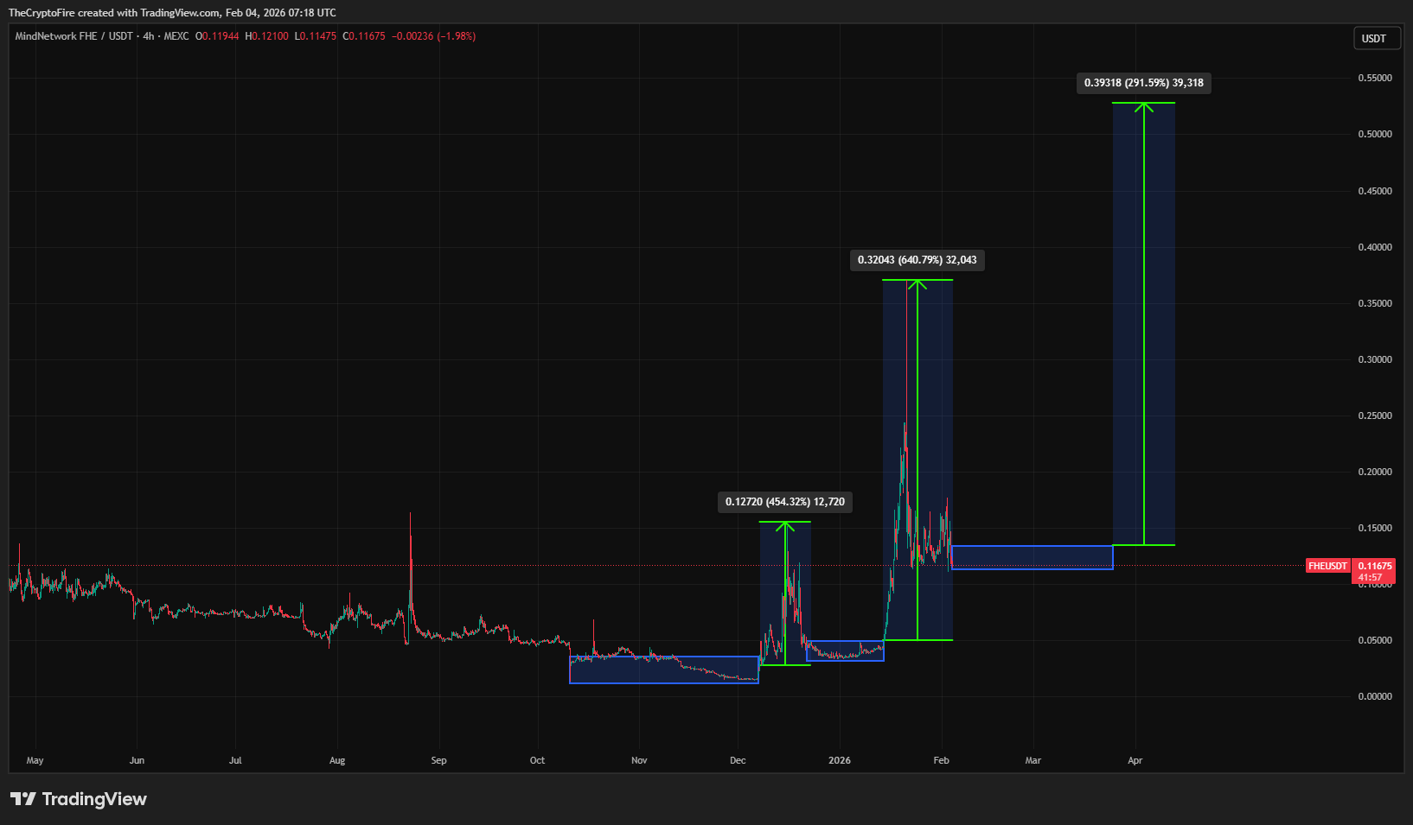Click the 0.25000 price axis label
The width and height of the screenshot is (1413, 825).
pyautogui.click(x=1375, y=416)
